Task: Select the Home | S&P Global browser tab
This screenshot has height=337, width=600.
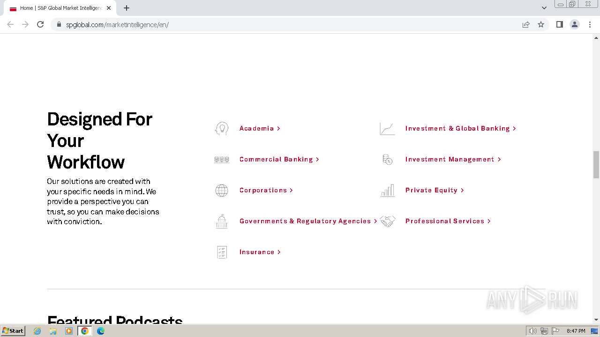Action: [x=60, y=8]
